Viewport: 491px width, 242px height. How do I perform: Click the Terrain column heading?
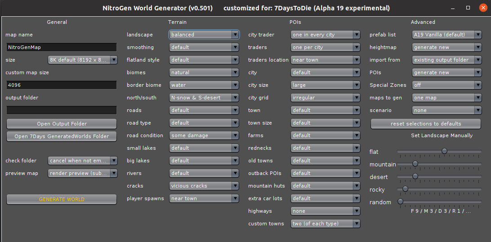[x=177, y=22]
